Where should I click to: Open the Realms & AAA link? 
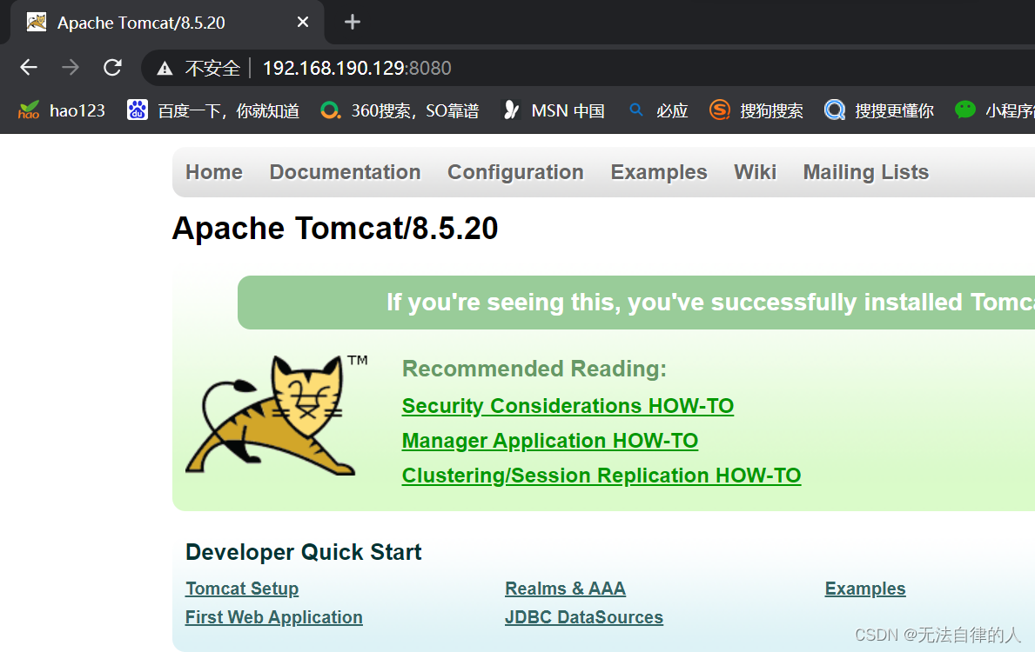[x=565, y=588]
